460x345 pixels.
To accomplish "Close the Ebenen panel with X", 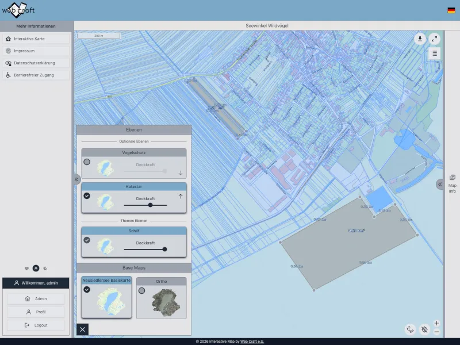I will coord(83,329).
